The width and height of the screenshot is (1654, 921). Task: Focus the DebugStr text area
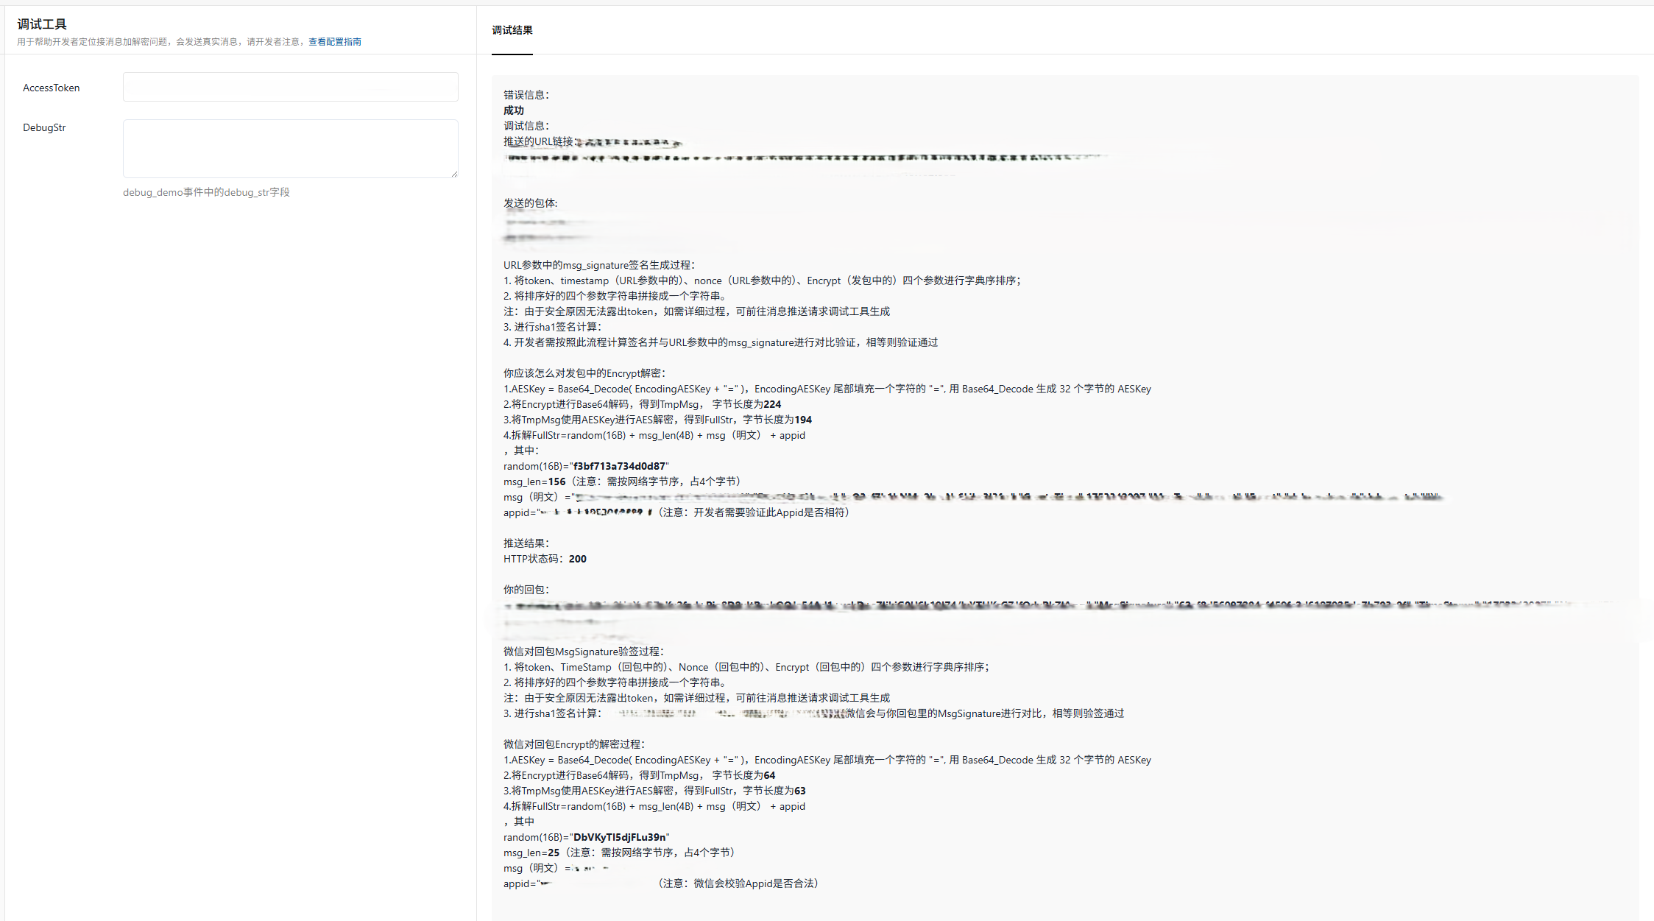pyautogui.click(x=290, y=148)
